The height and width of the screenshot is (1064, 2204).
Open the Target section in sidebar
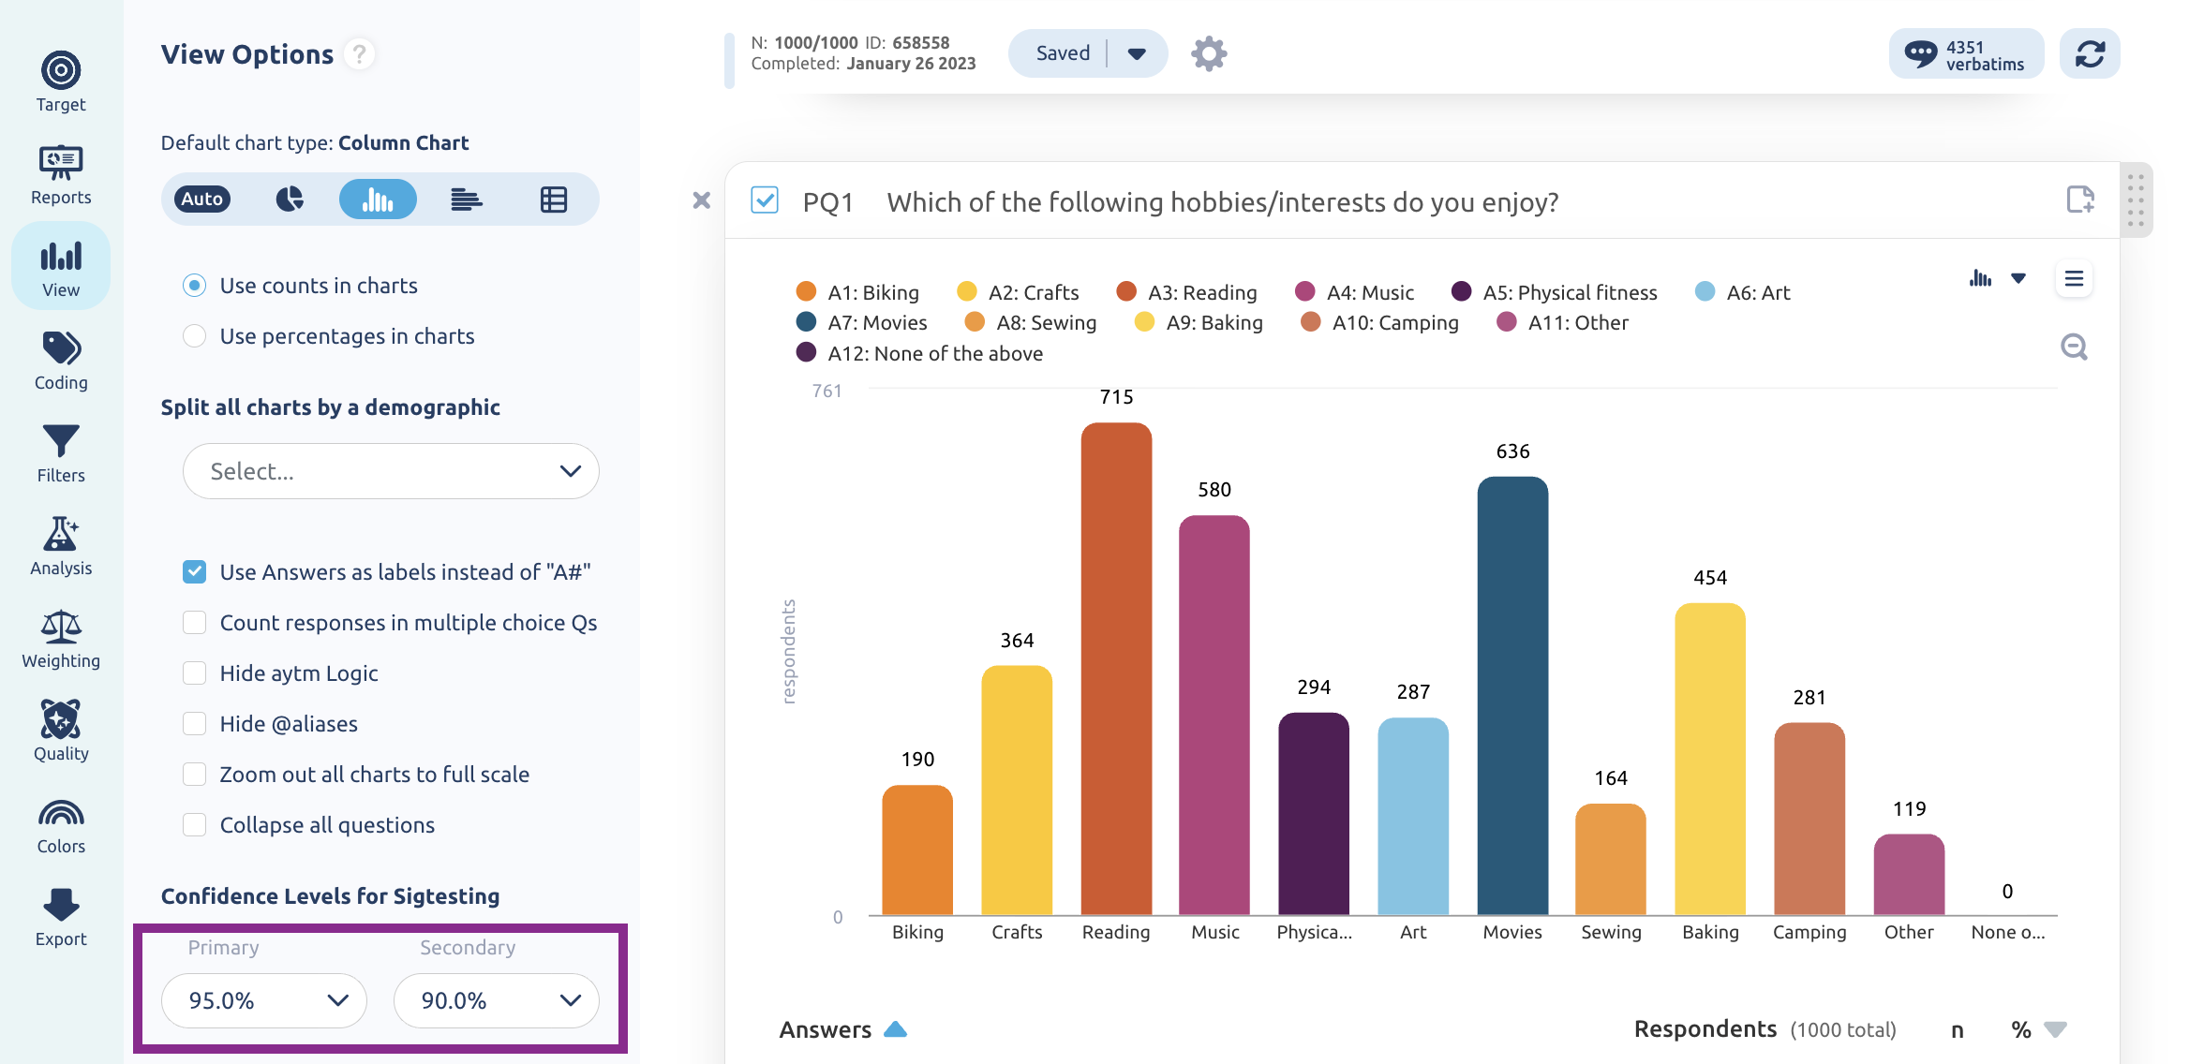point(61,82)
